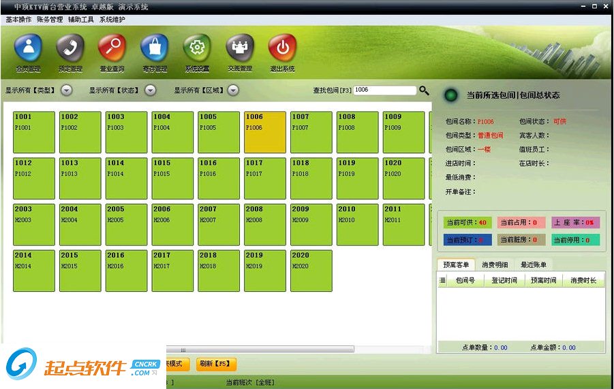Click 退出系统 power icon
The height and width of the screenshot is (389, 614).
(x=282, y=48)
